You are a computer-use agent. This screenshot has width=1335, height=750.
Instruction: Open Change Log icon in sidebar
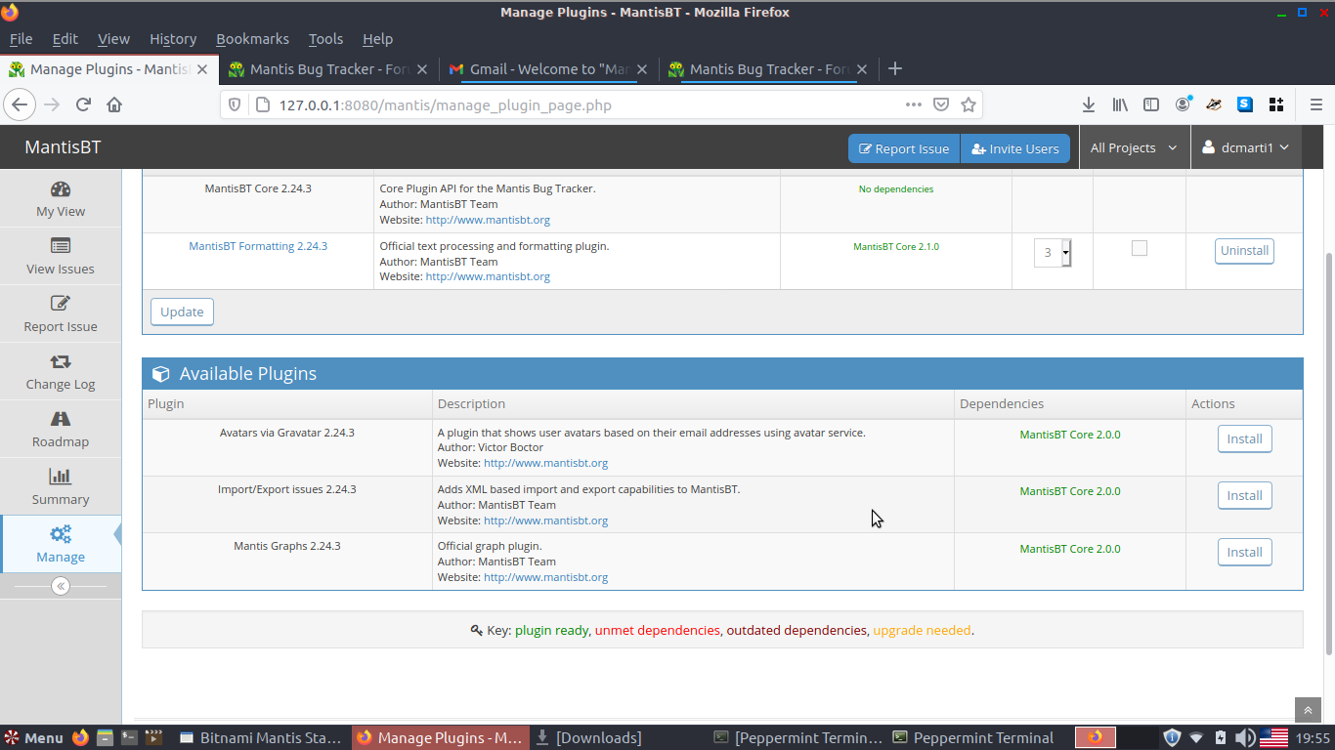tap(61, 361)
